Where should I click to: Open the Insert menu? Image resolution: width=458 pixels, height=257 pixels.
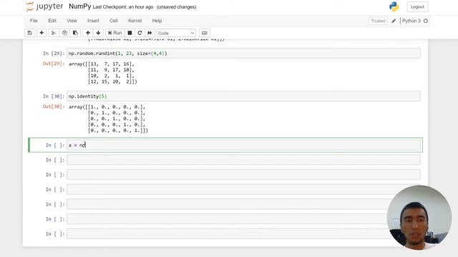click(93, 21)
